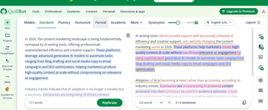The height and width of the screenshot is (110, 268).
Task: Open Projects folder in sidebar
Action: 7,37
